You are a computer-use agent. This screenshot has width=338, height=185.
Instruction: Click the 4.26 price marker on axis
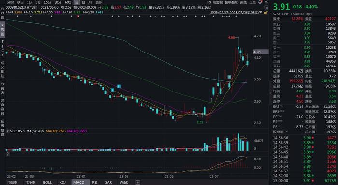click(x=261, y=52)
